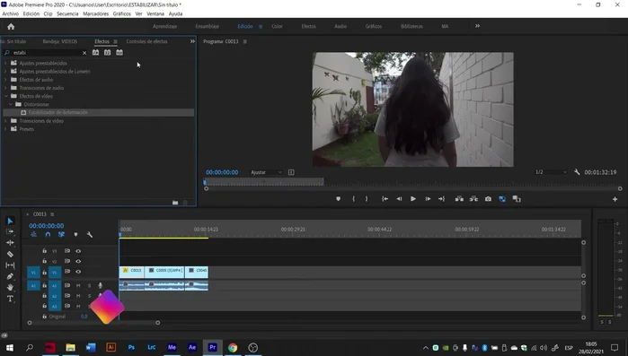The image size is (628, 356).
Task: Open the Ajustar zoom level dropdown
Action: 266,172
